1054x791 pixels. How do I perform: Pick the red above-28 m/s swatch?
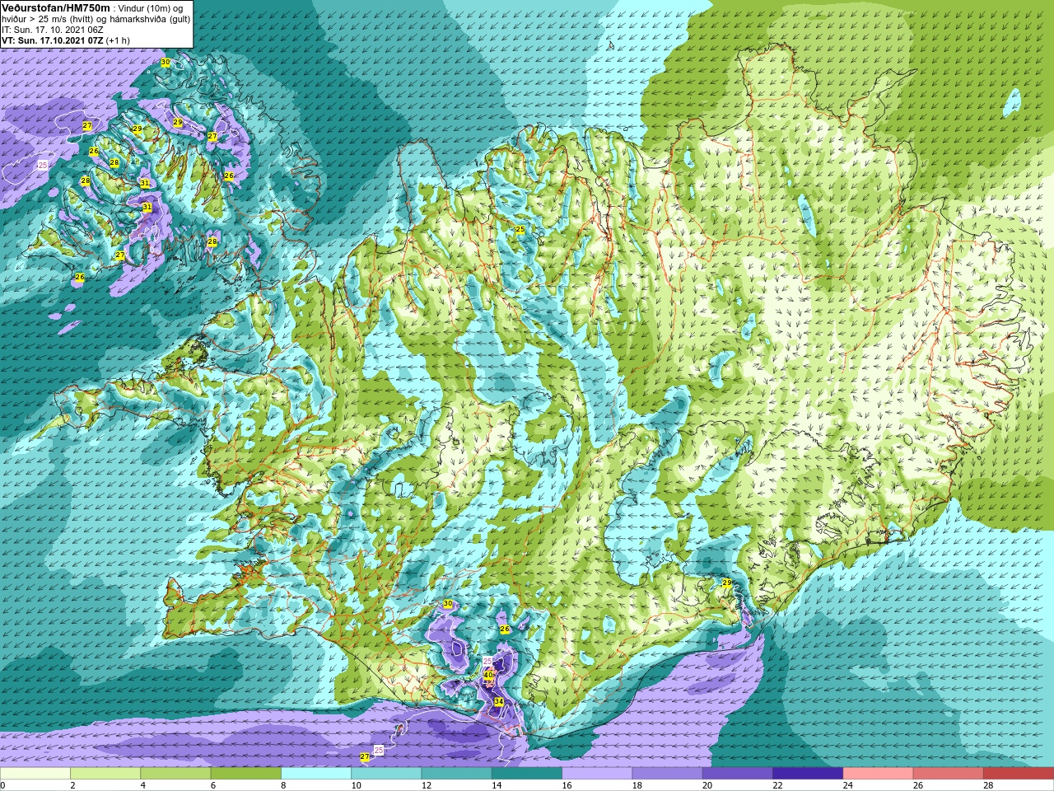pos(1019,774)
